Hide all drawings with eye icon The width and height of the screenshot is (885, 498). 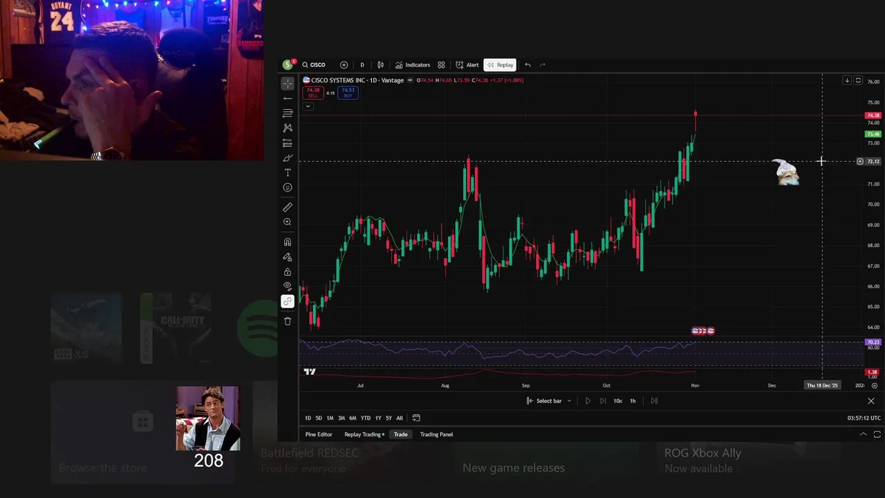click(x=288, y=286)
